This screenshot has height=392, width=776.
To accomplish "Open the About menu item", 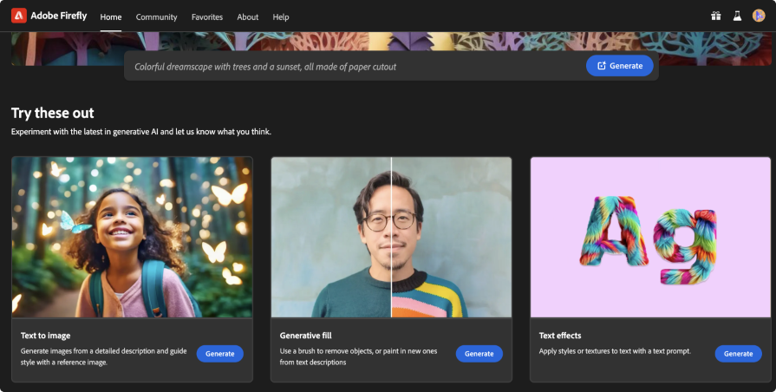I will pos(248,16).
